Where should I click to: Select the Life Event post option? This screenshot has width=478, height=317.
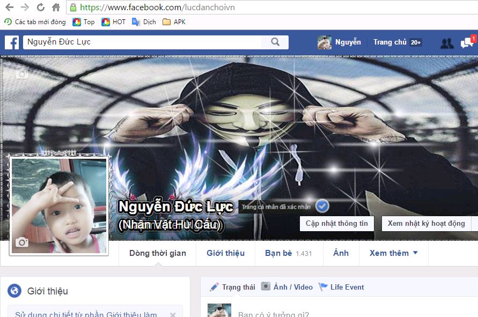(x=341, y=287)
